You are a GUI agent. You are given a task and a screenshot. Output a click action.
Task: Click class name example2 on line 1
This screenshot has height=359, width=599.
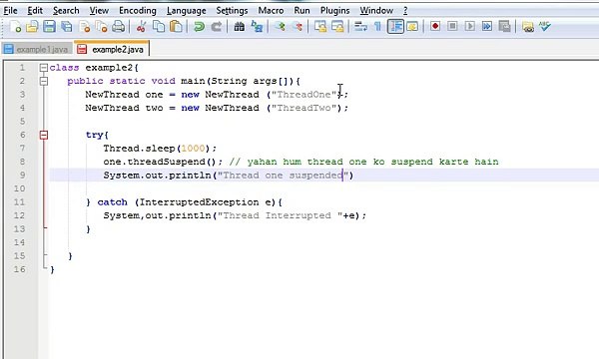(x=109, y=68)
